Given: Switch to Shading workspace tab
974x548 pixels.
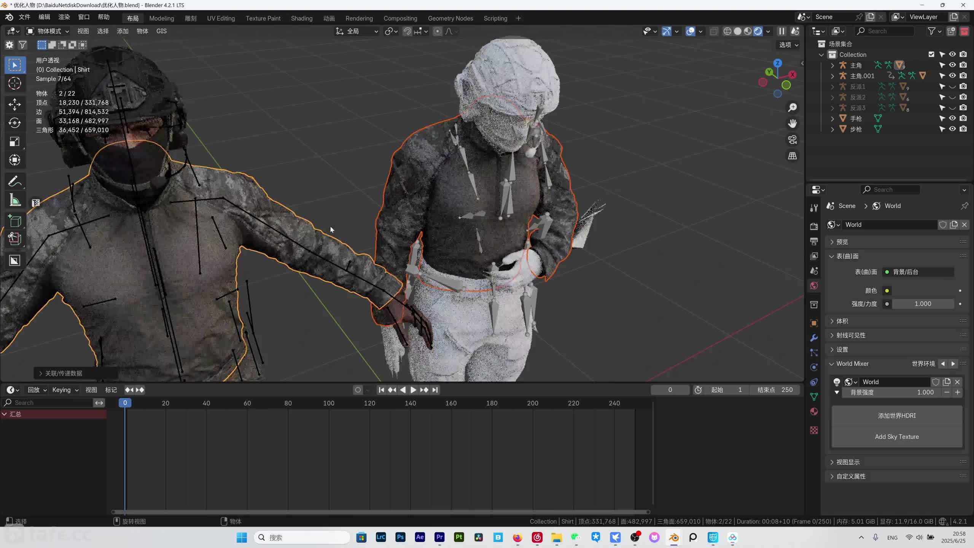Looking at the screenshot, I should click(302, 18).
